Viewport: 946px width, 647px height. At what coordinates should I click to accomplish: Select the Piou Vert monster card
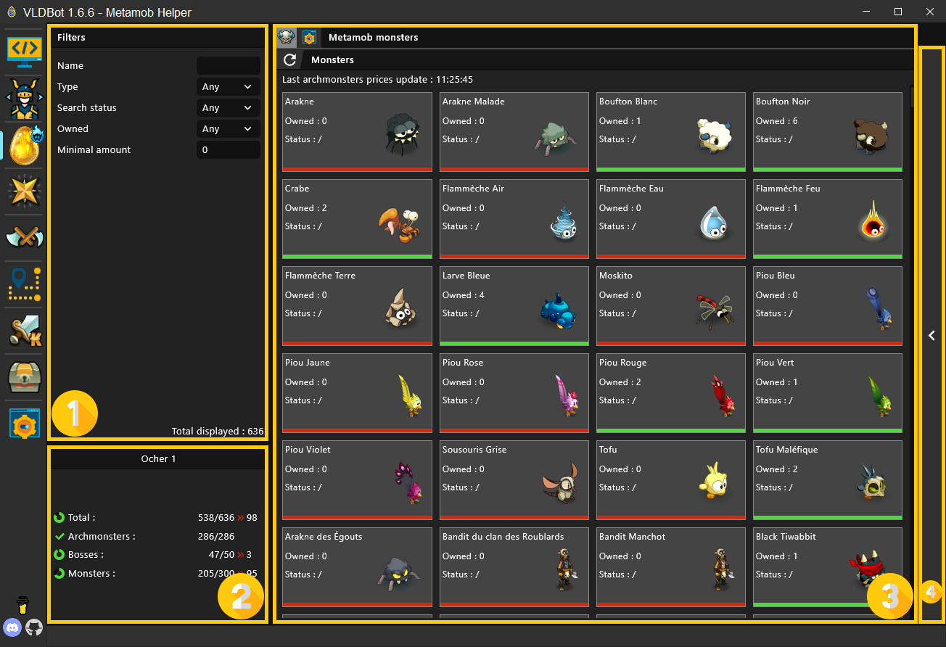[x=828, y=392]
